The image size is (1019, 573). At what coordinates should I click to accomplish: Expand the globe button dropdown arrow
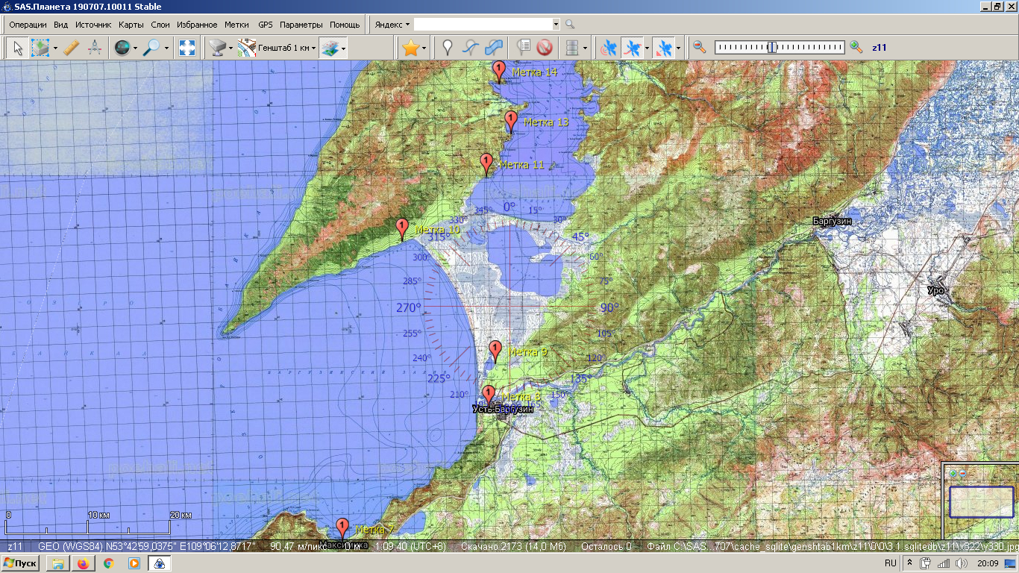click(x=135, y=48)
